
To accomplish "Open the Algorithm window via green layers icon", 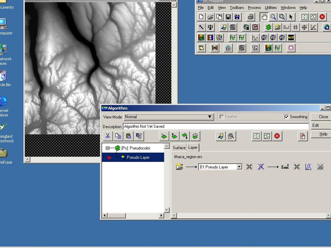I will tap(269, 27).
